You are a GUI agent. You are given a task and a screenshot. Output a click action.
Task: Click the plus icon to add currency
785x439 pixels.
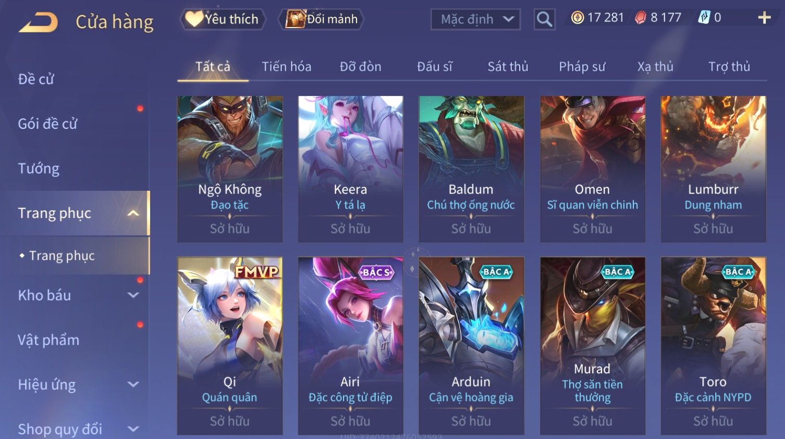coord(764,18)
